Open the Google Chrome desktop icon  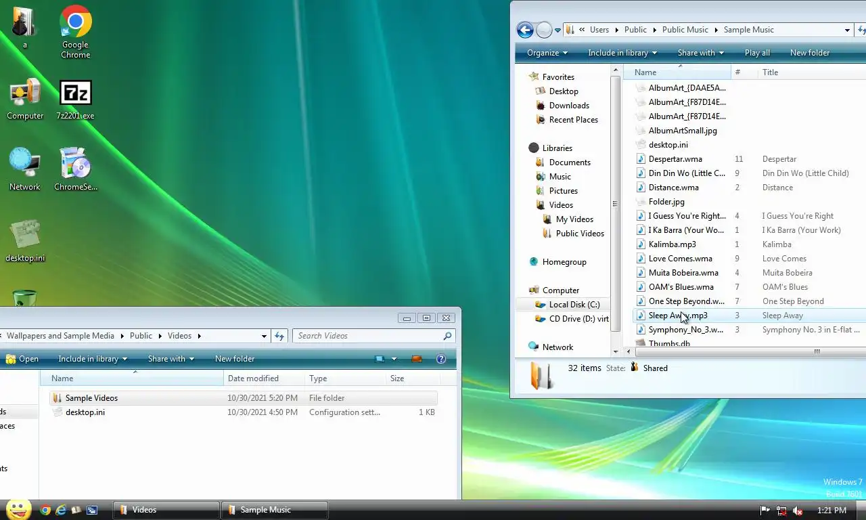75,32
